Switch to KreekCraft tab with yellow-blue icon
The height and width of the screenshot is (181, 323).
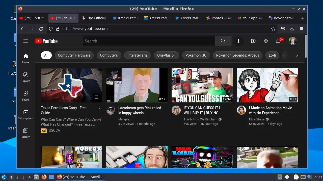(156, 18)
